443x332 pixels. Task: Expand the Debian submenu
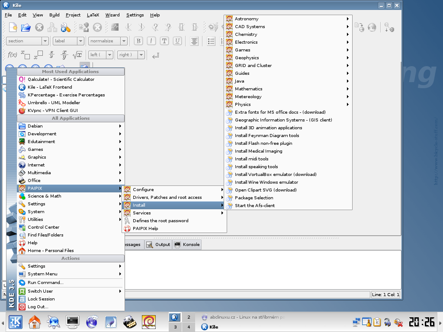[x=71, y=126]
